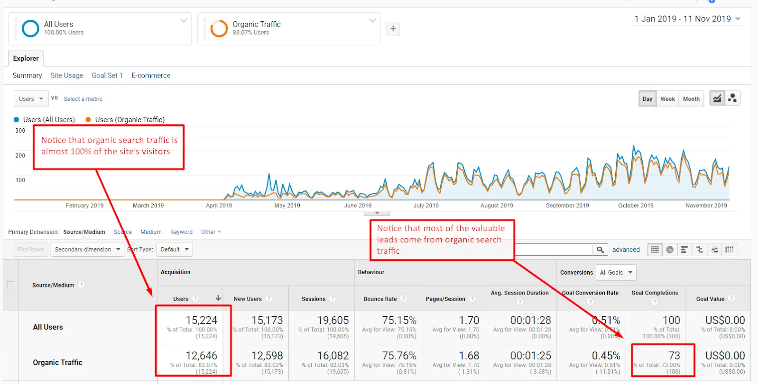Click the Select a metric link
This screenshot has width=759, height=384.
tap(83, 99)
